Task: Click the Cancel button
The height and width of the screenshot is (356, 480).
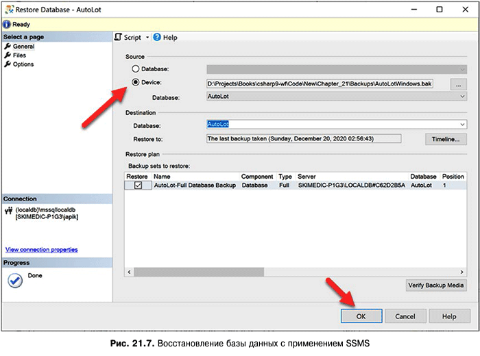Action: click(405, 316)
